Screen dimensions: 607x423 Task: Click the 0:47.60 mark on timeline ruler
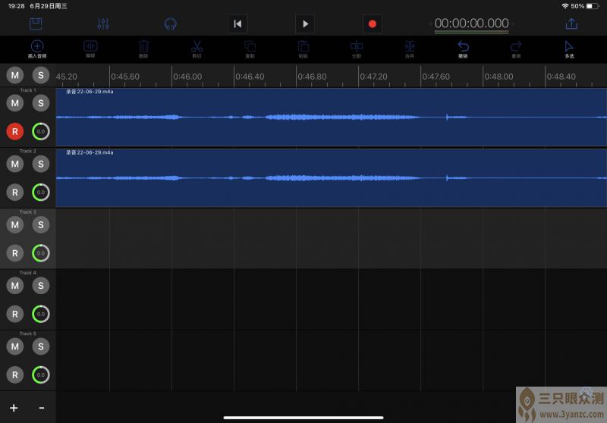[x=436, y=77]
